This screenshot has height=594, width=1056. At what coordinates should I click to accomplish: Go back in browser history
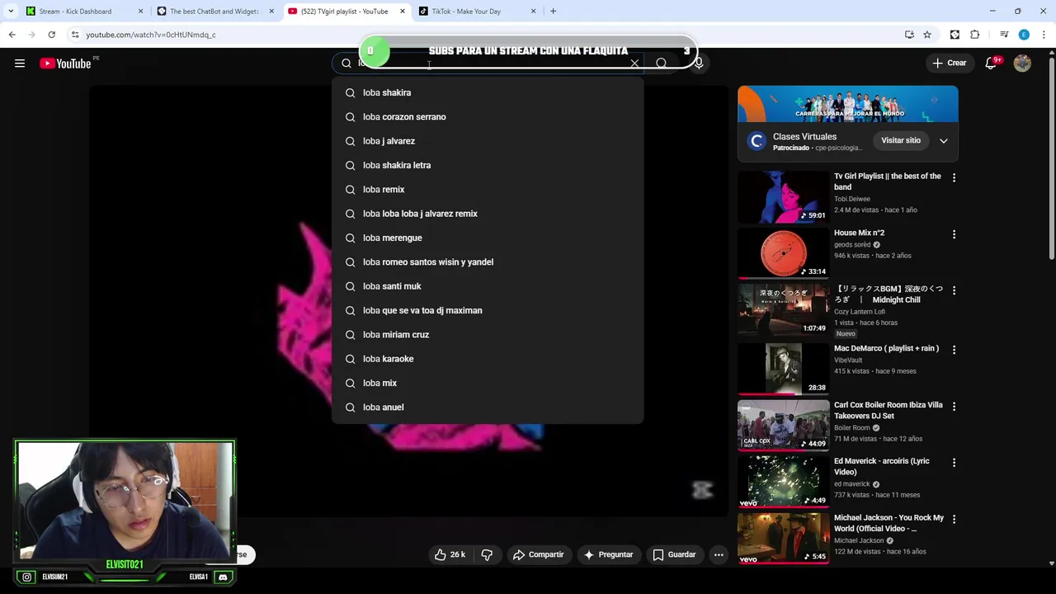(12, 35)
